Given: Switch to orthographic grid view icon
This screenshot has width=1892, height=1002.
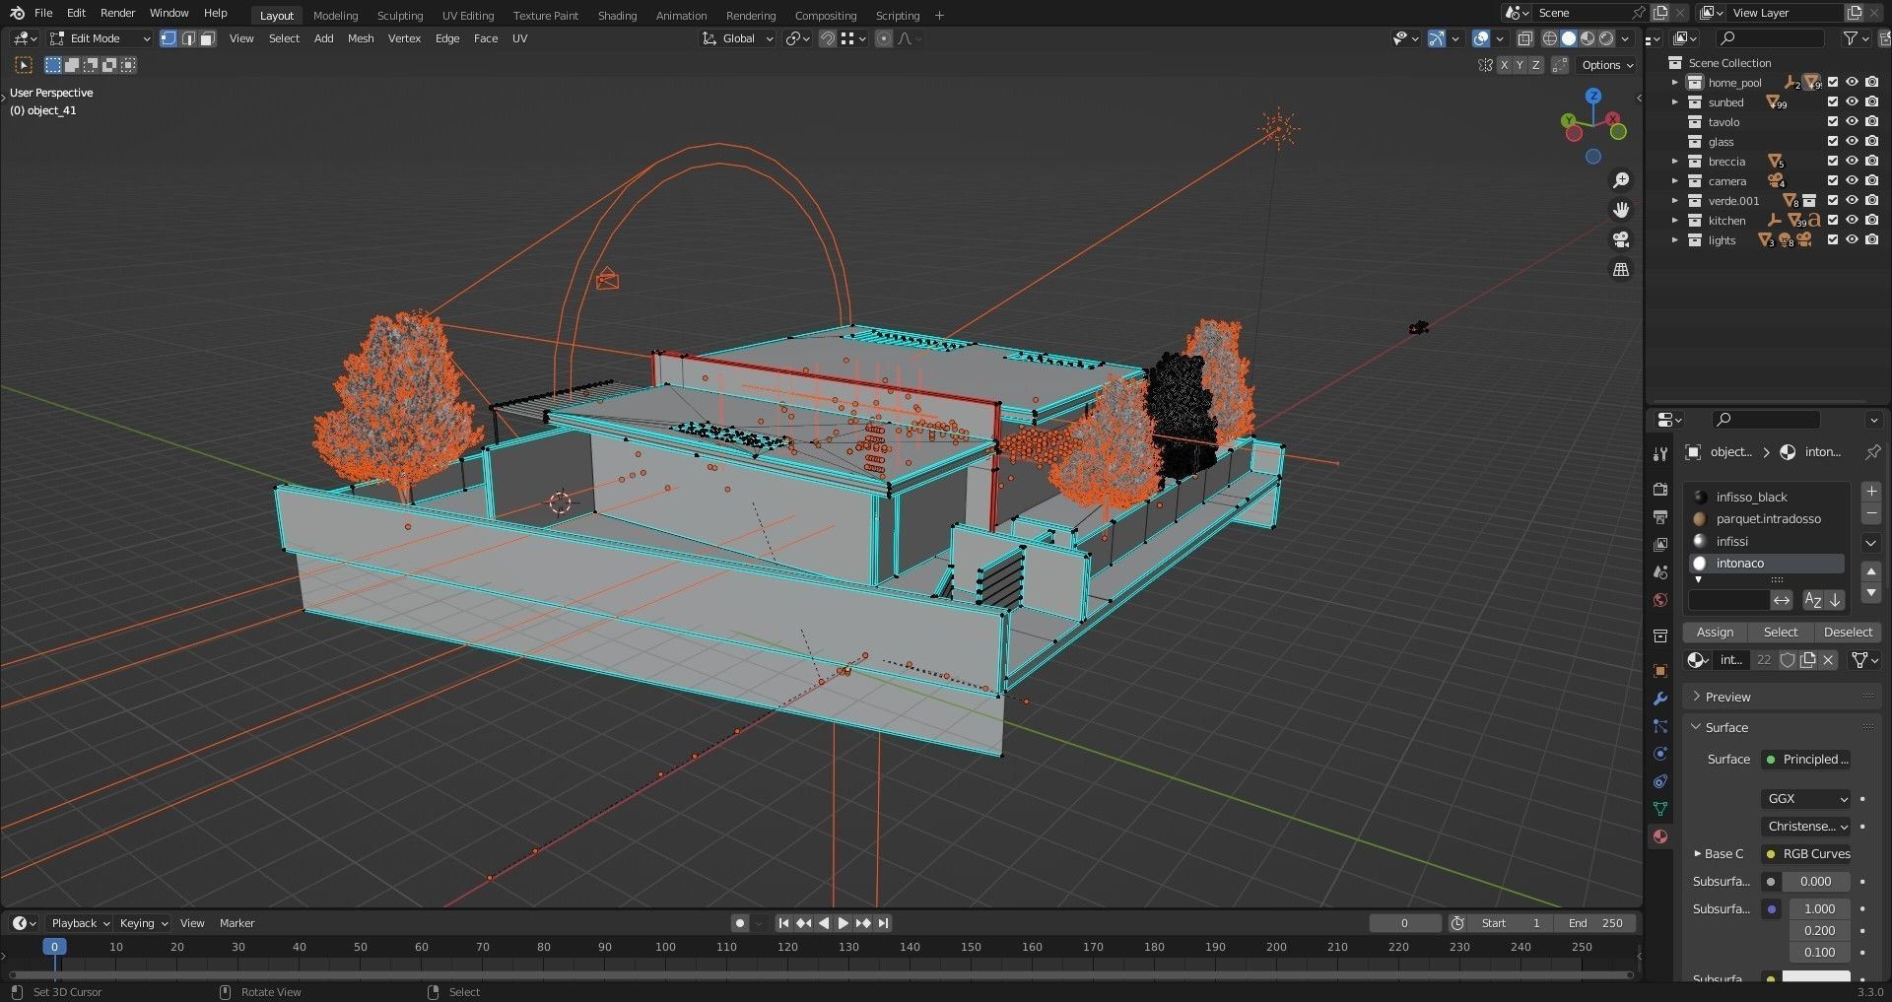Looking at the screenshot, I should (x=1620, y=269).
